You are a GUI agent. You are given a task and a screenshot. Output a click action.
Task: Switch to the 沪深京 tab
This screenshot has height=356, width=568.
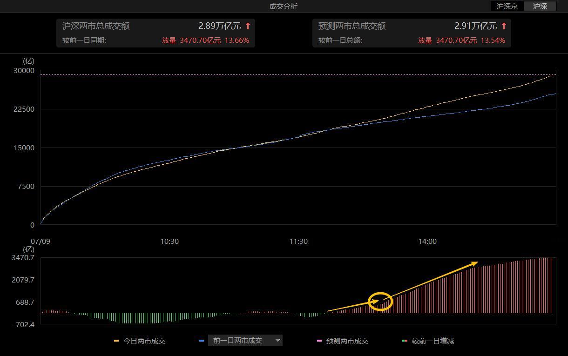507,6
